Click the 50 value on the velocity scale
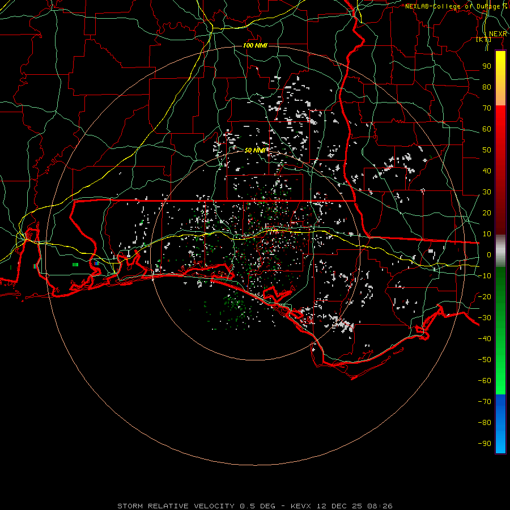The image size is (510, 510). point(487,150)
